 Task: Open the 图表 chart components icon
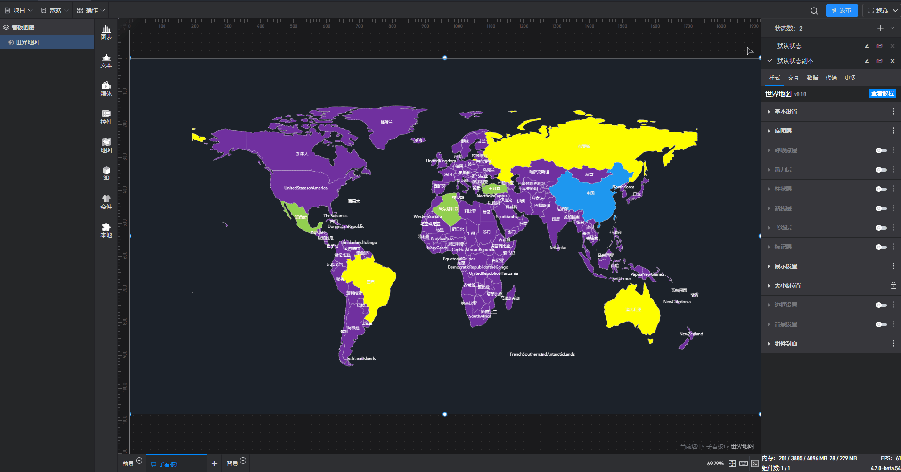click(x=106, y=32)
